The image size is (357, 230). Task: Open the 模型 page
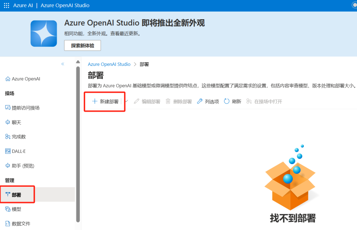coord(16,209)
